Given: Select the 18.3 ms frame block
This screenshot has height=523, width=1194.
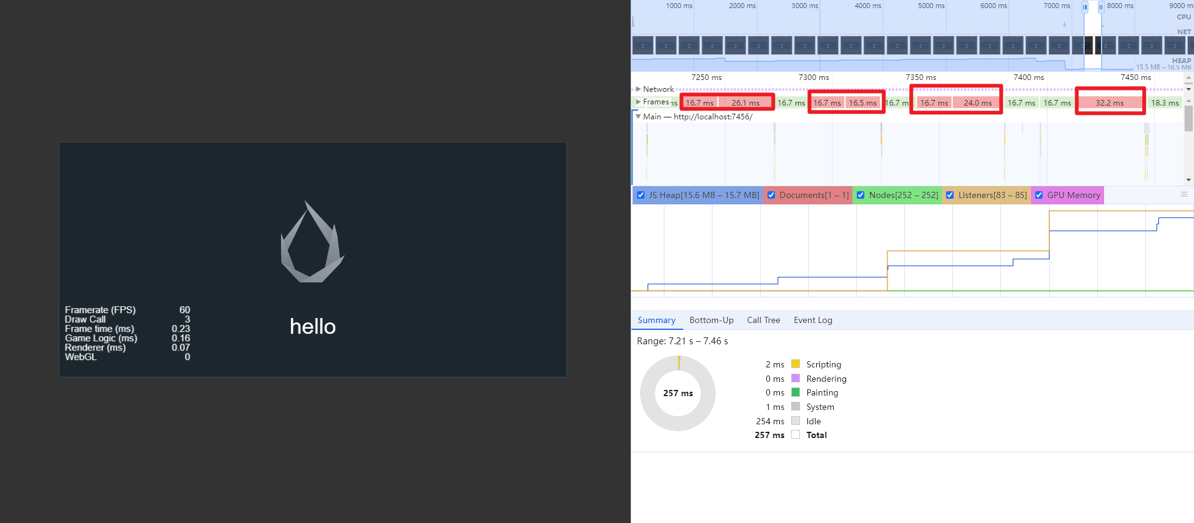Looking at the screenshot, I should [1165, 102].
